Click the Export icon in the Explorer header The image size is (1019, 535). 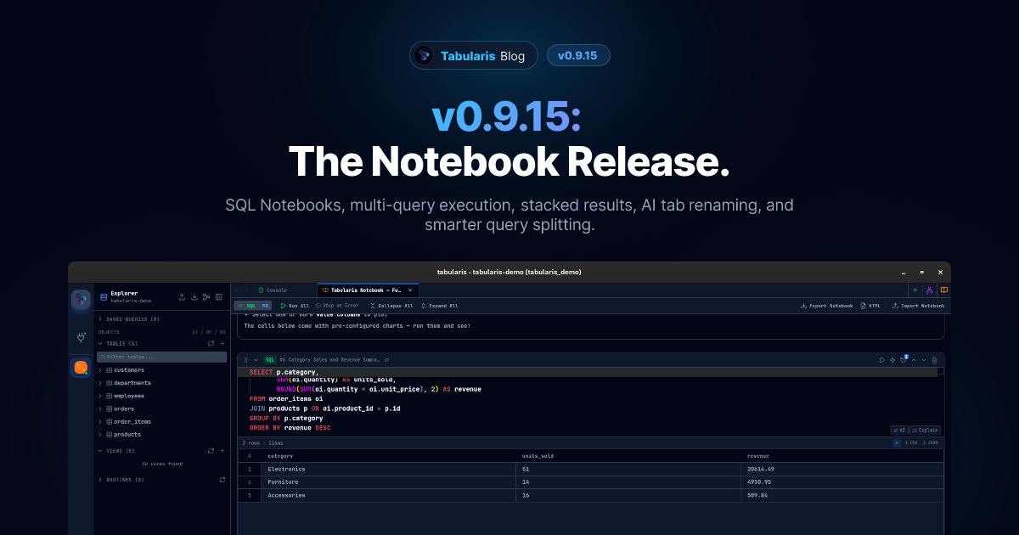(x=181, y=296)
